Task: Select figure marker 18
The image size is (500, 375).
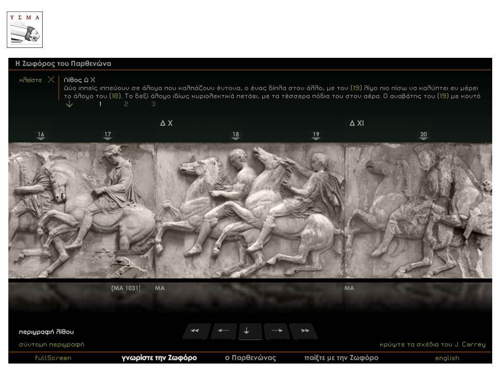Action: [x=235, y=136]
